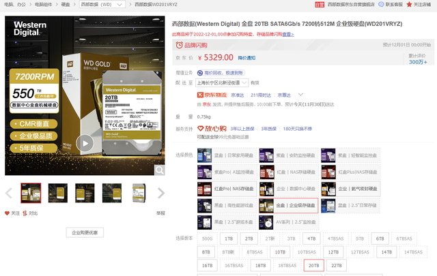Expand the logistics services chevron after 京尊达

tap(300, 95)
